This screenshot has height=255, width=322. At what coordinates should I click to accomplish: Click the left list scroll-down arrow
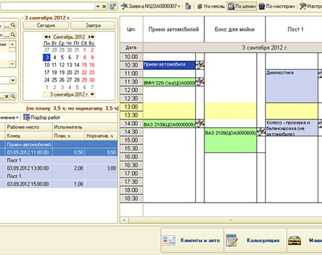pyautogui.click(x=13, y=64)
